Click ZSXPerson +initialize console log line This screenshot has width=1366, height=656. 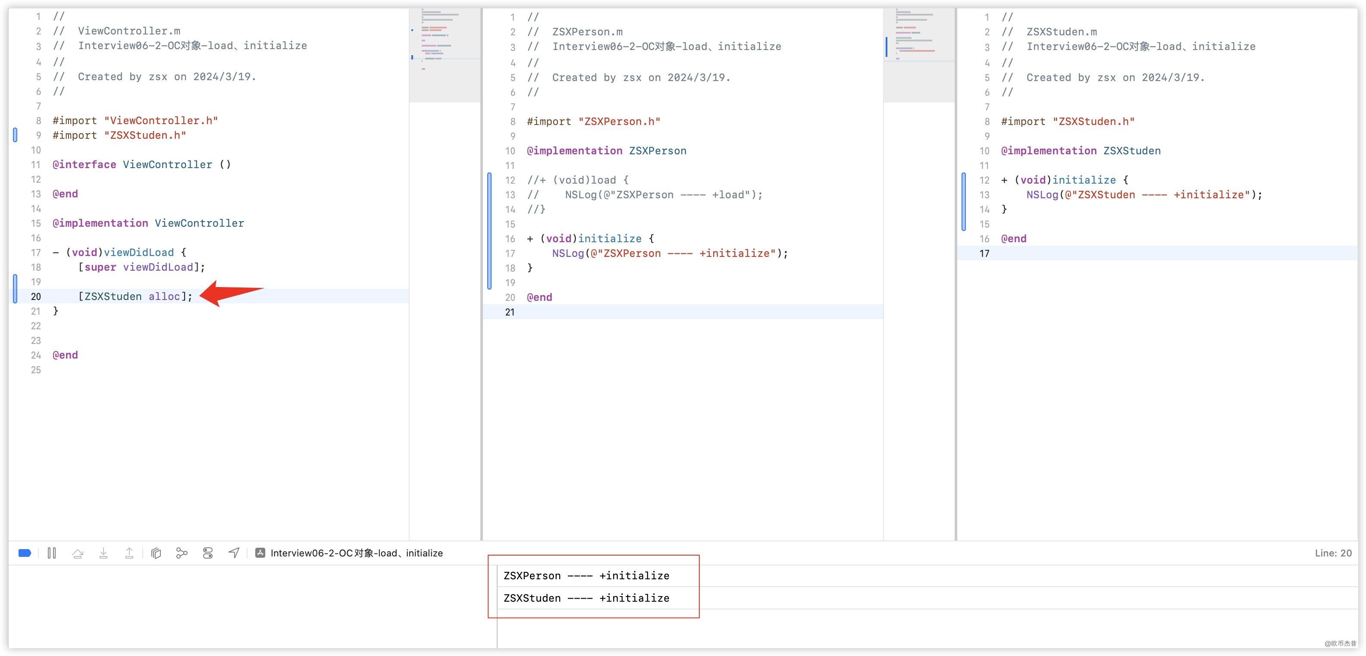pos(586,576)
